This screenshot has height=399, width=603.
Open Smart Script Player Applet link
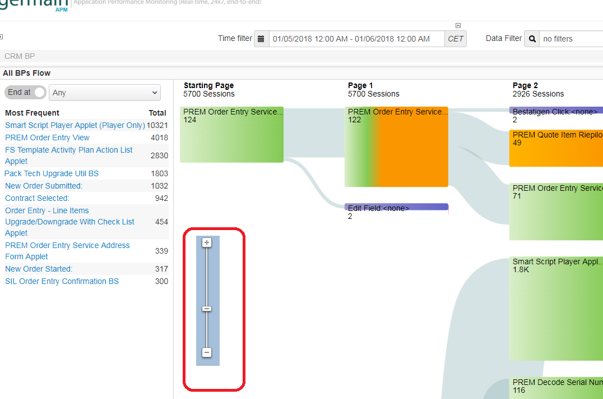[x=74, y=125]
